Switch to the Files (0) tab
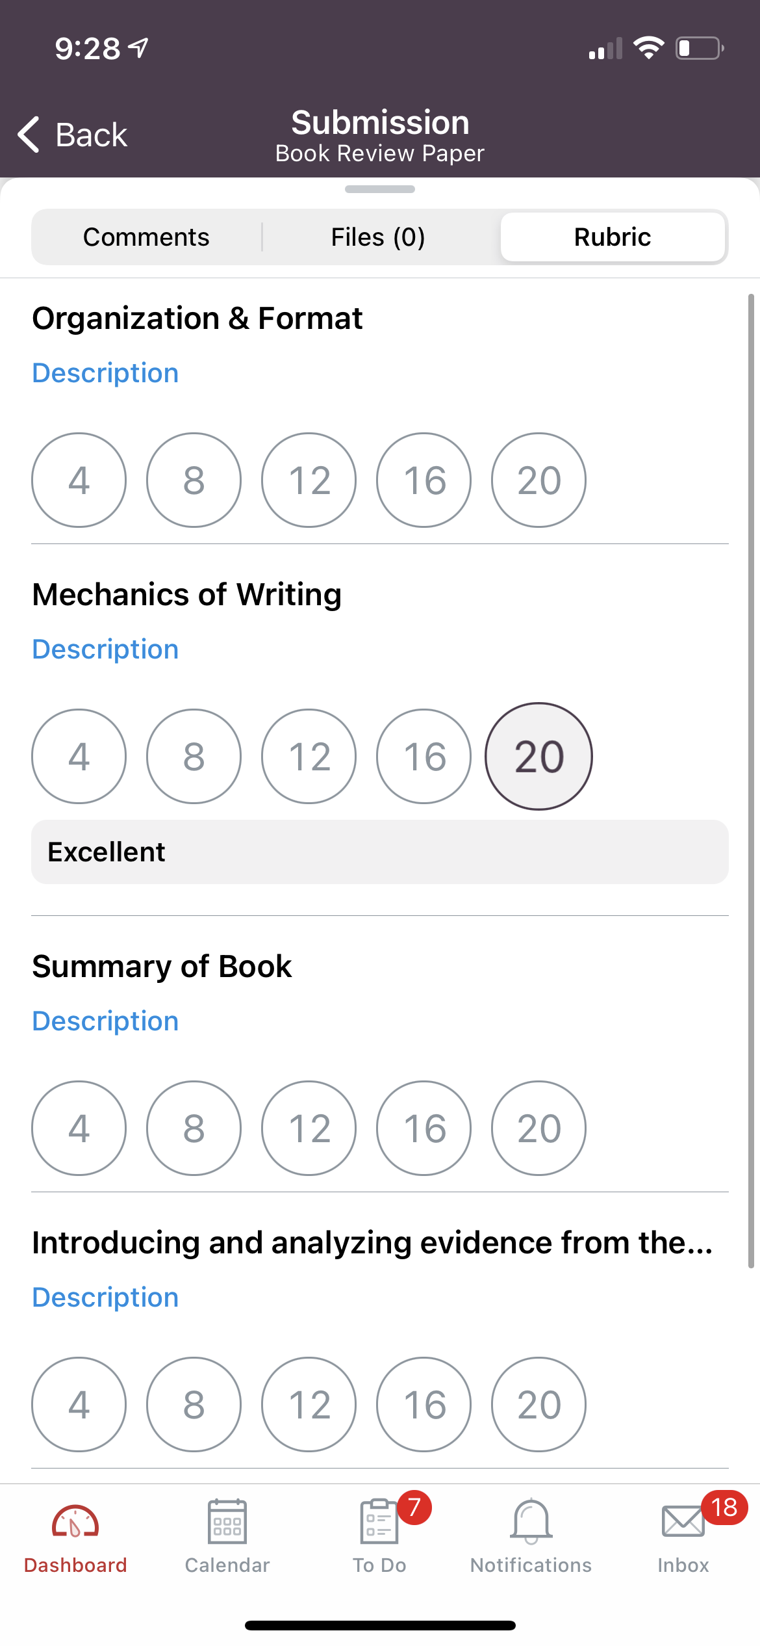Screen dimensions: 760x1646 point(378,237)
